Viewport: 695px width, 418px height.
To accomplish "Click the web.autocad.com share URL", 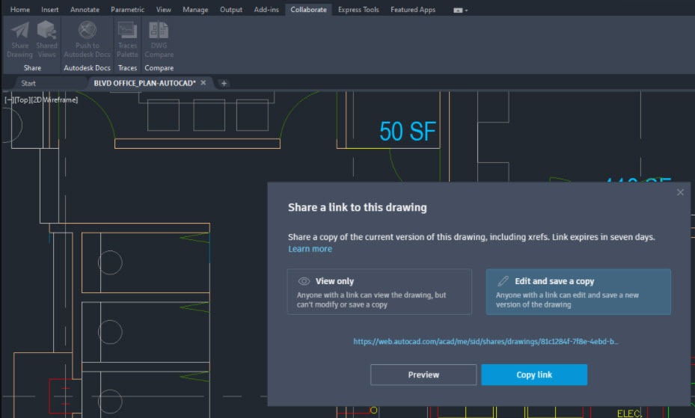I will (x=486, y=342).
